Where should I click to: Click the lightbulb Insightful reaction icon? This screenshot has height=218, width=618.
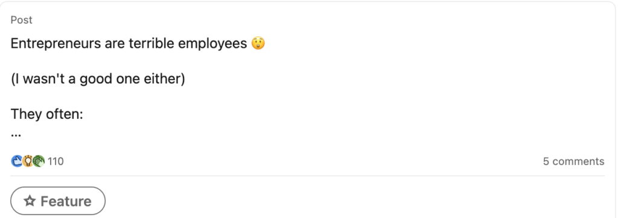pos(27,161)
